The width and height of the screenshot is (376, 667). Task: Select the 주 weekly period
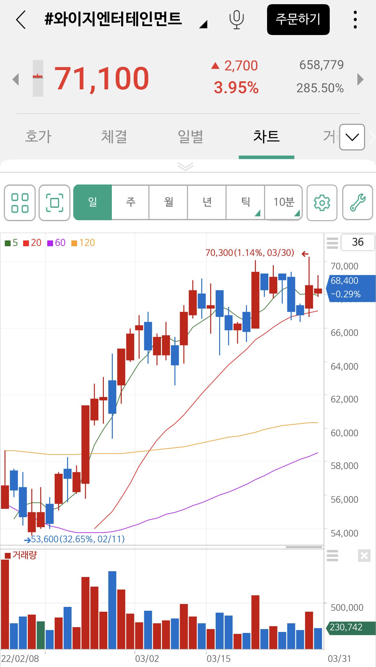pyautogui.click(x=130, y=202)
